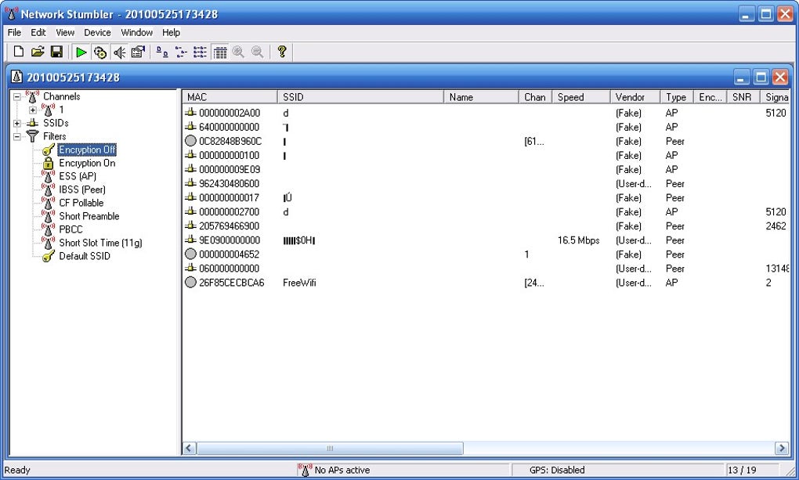Open the Help menu

pyautogui.click(x=172, y=33)
